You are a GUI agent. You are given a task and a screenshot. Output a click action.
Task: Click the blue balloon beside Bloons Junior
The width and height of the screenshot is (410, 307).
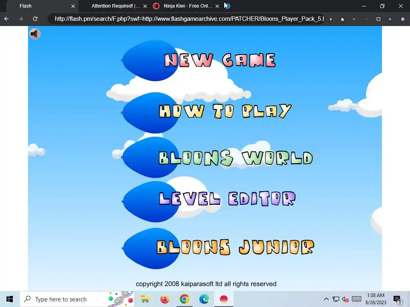pos(151,248)
